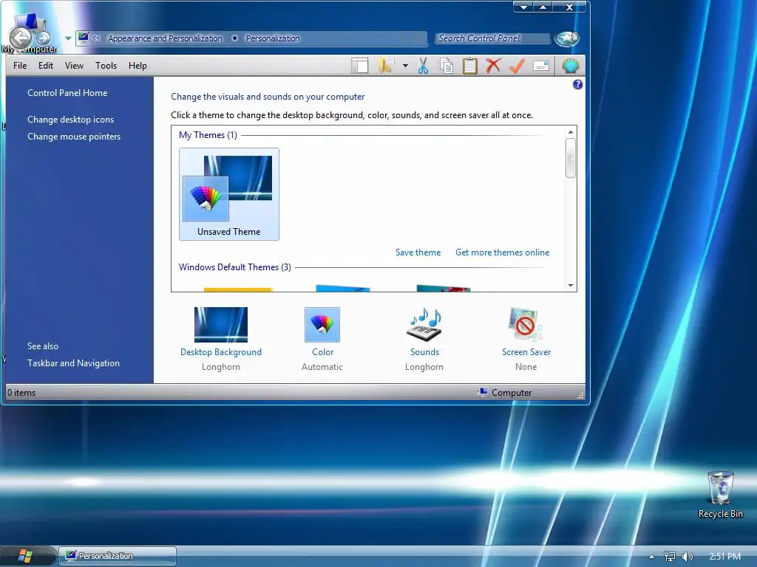Click the 2:51 PM taskbar clock

[x=724, y=557]
